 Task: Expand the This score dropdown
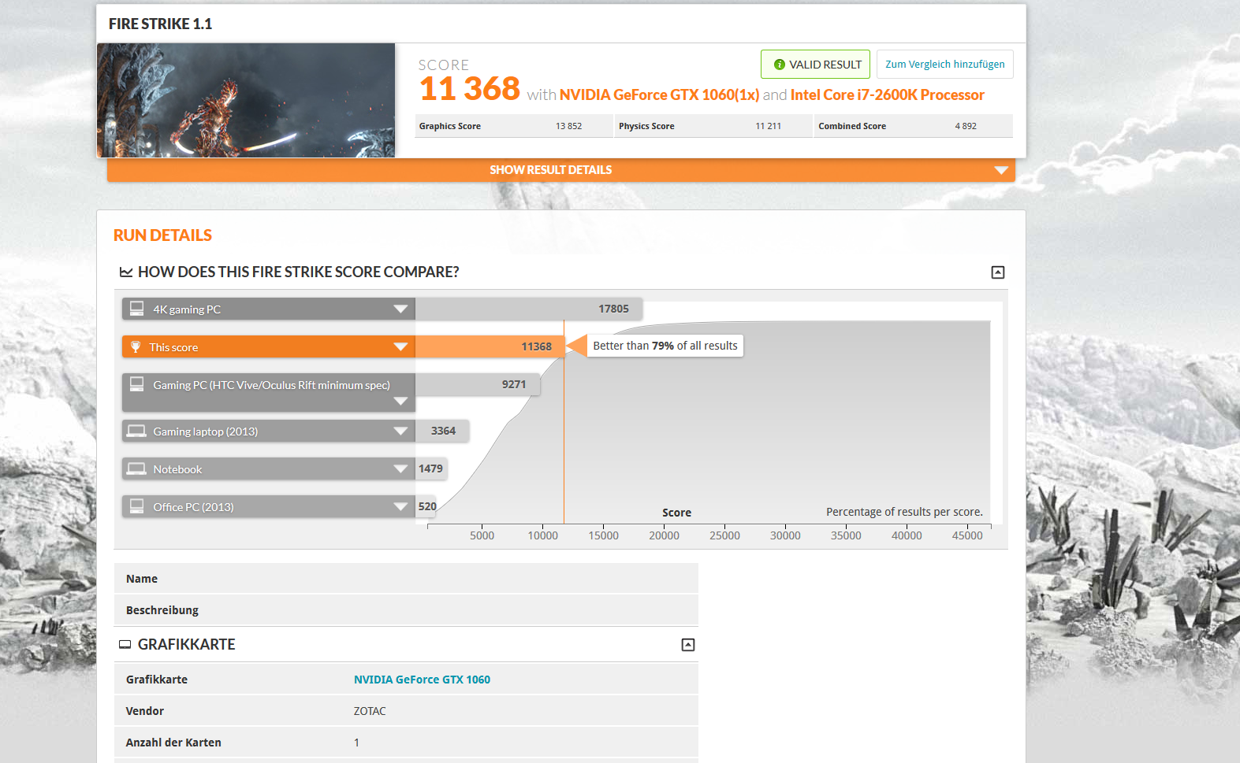[400, 347]
